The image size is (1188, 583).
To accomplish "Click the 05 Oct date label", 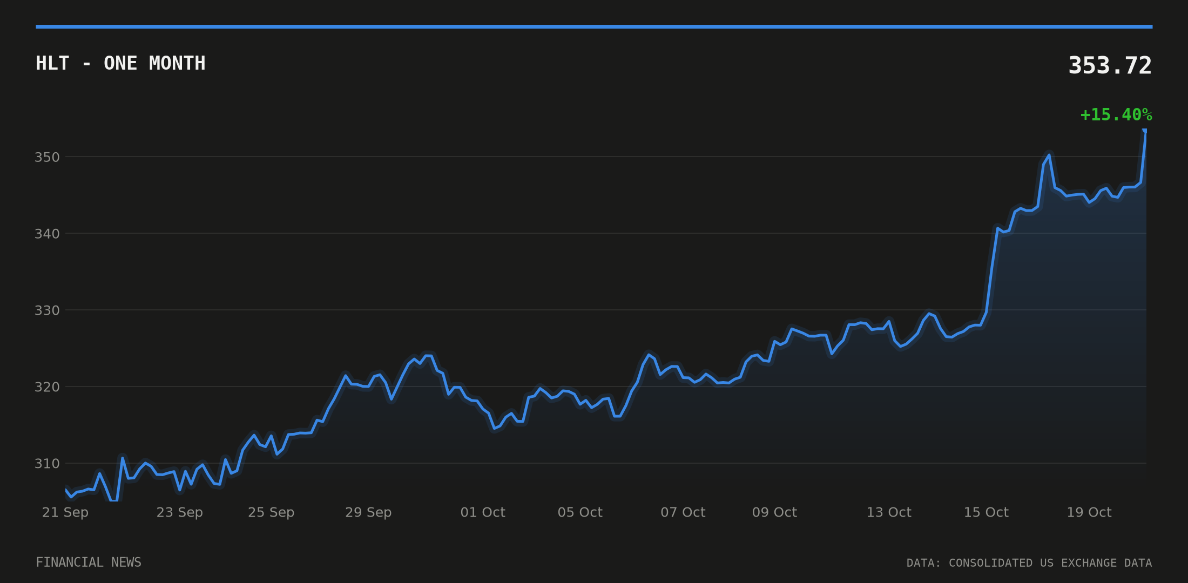I will click(x=580, y=512).
